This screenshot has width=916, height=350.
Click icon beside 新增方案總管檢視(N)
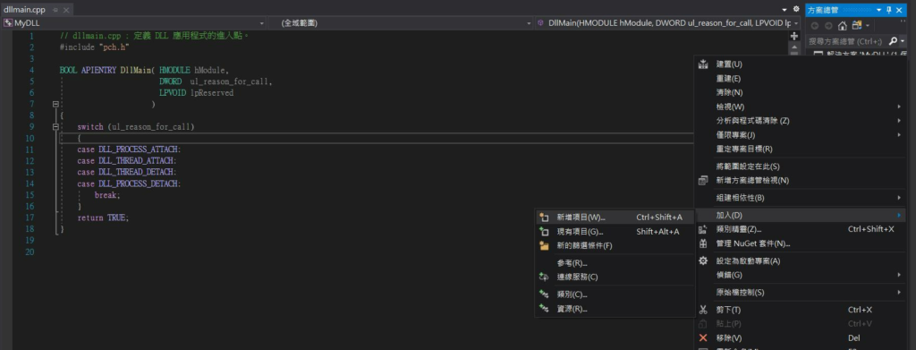coord(703,181)
